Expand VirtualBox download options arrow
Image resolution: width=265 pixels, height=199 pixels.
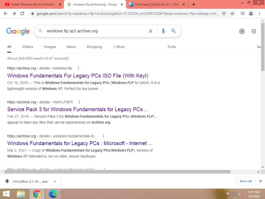coord(55,181)
